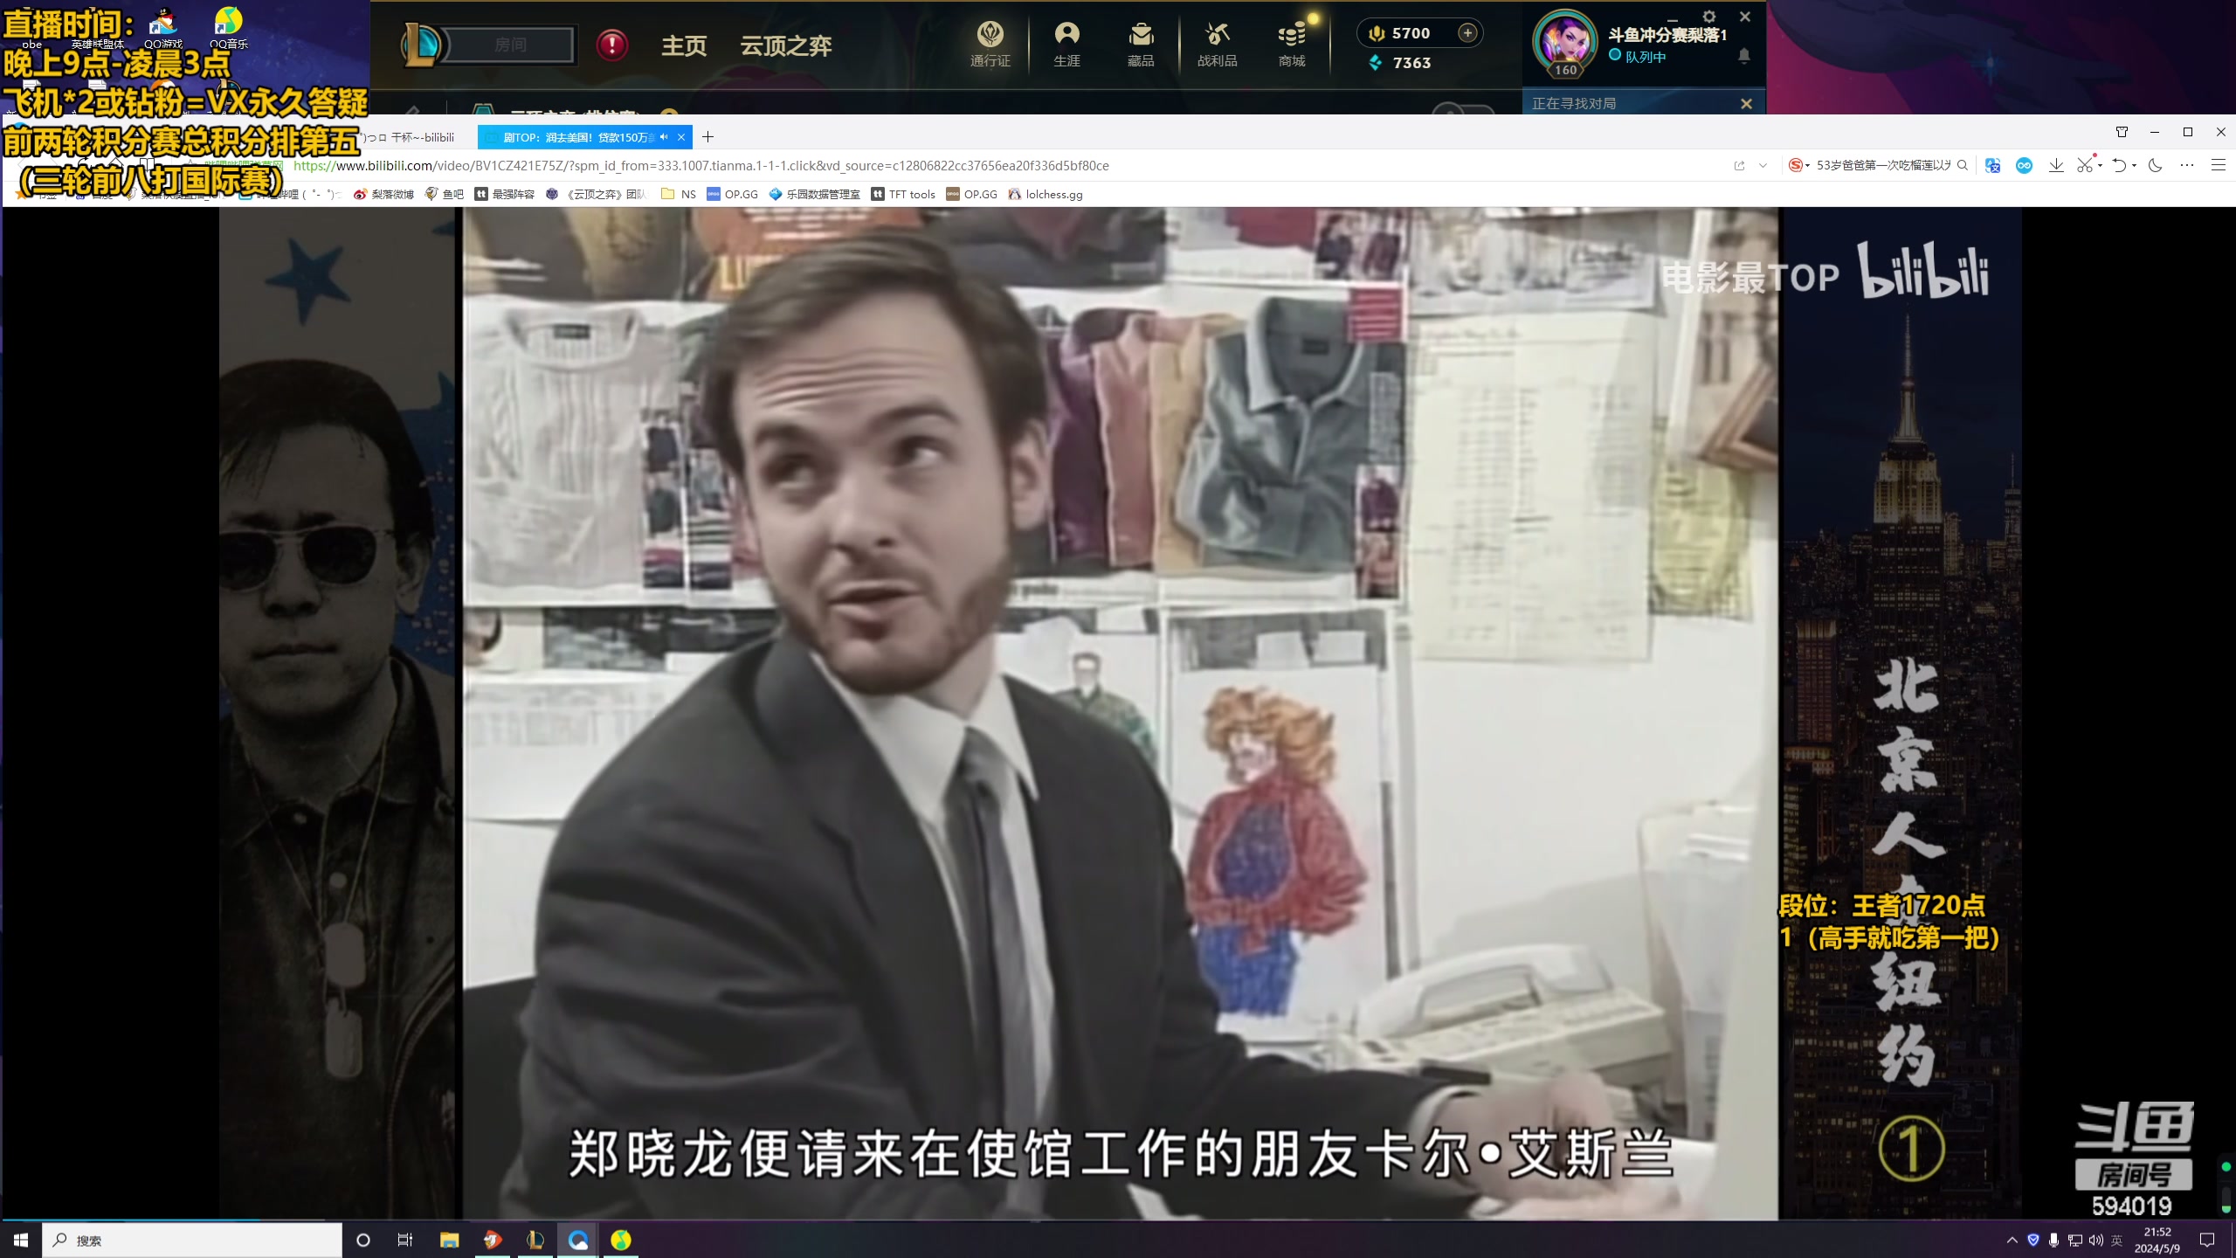Image resolution: width=2236 pixels, height=1258 pixels.
Task: Open the Windows Start menu
Action: (21, 1240)
